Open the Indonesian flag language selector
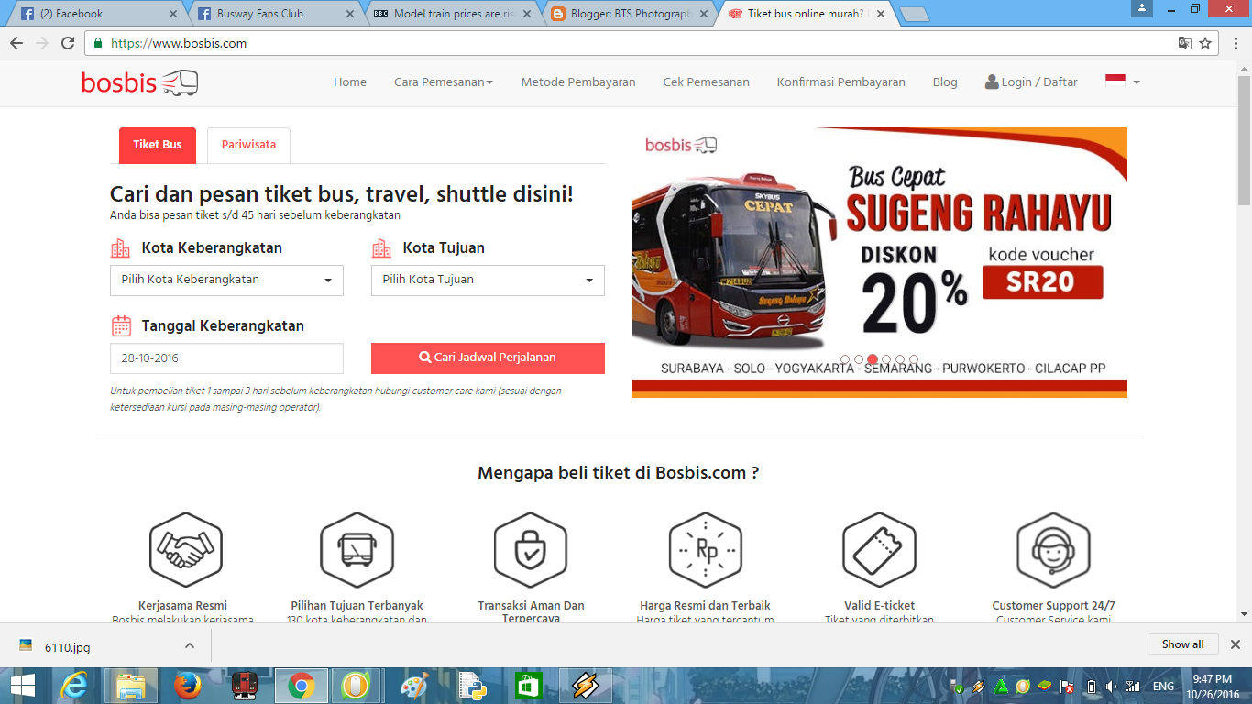 1122,82
